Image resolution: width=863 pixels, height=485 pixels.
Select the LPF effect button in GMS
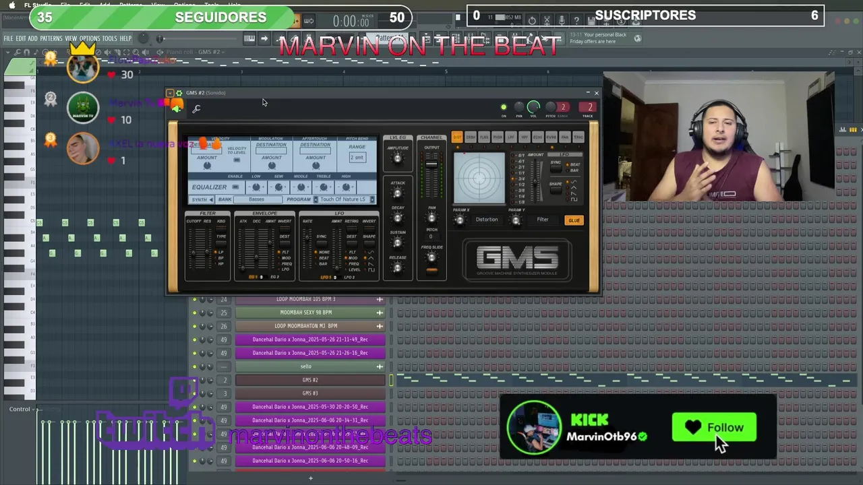(x=511, y=137)
